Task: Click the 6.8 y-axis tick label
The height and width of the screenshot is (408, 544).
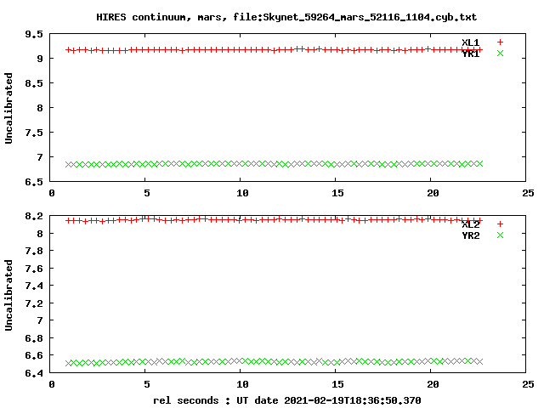Action: coord(34,338)
